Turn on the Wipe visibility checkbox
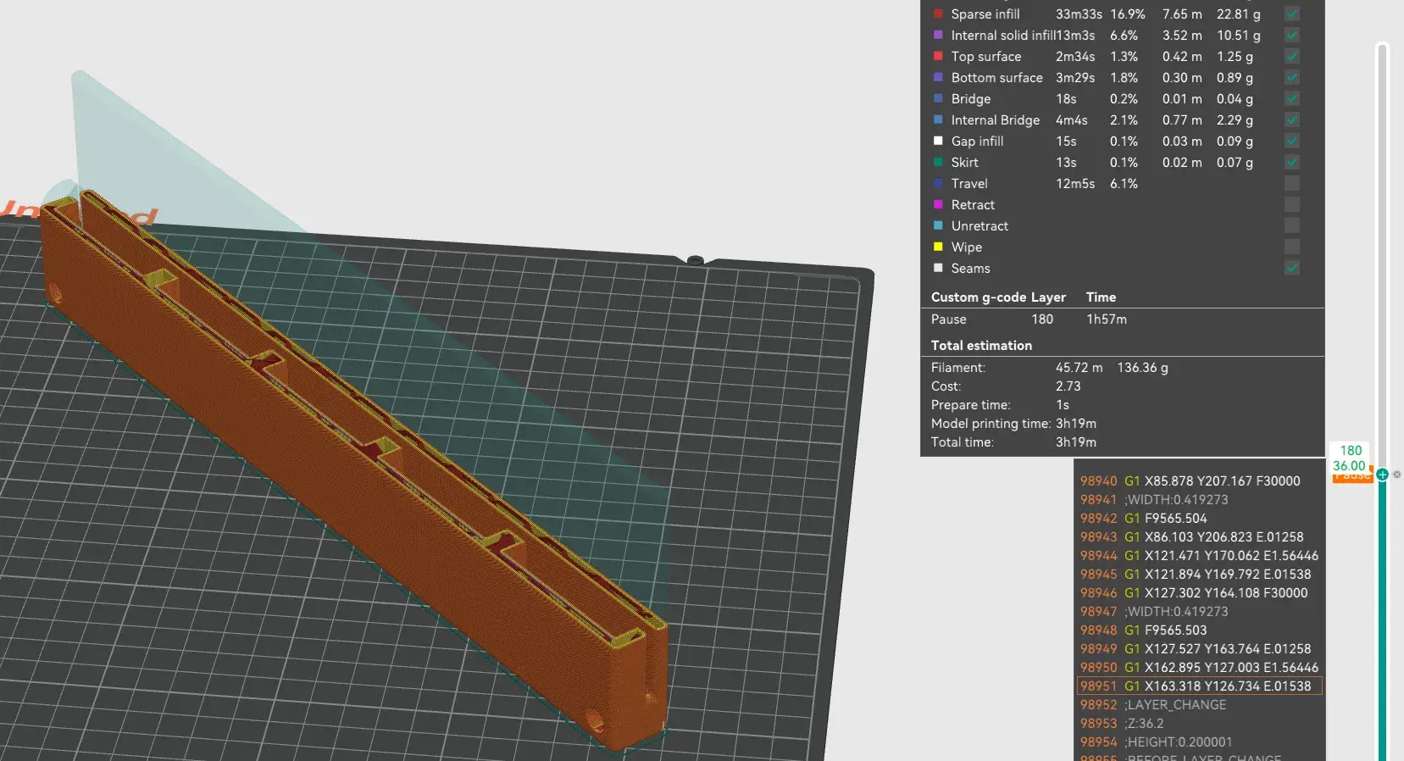The image size is (1404, 761). point(1291,247)
